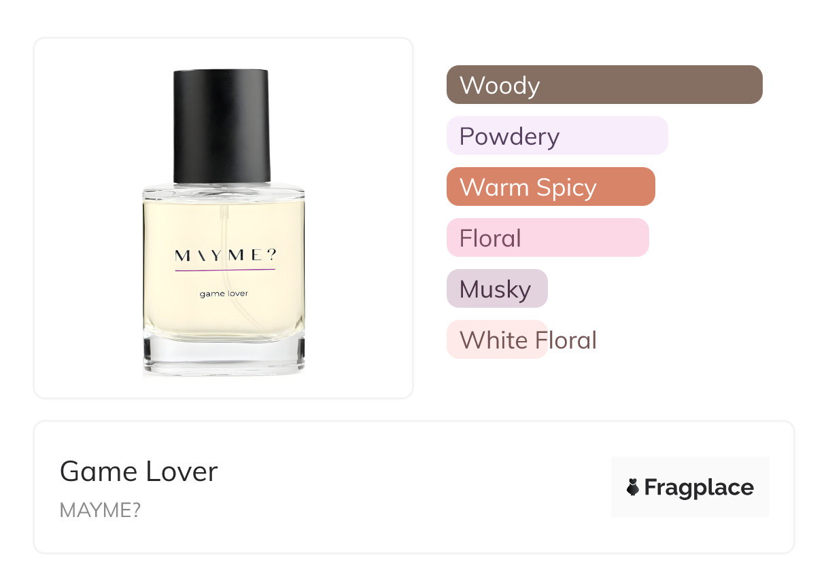Click the Game Lover title text
Viewport: 828px width, 587px height.
point(139,472)
